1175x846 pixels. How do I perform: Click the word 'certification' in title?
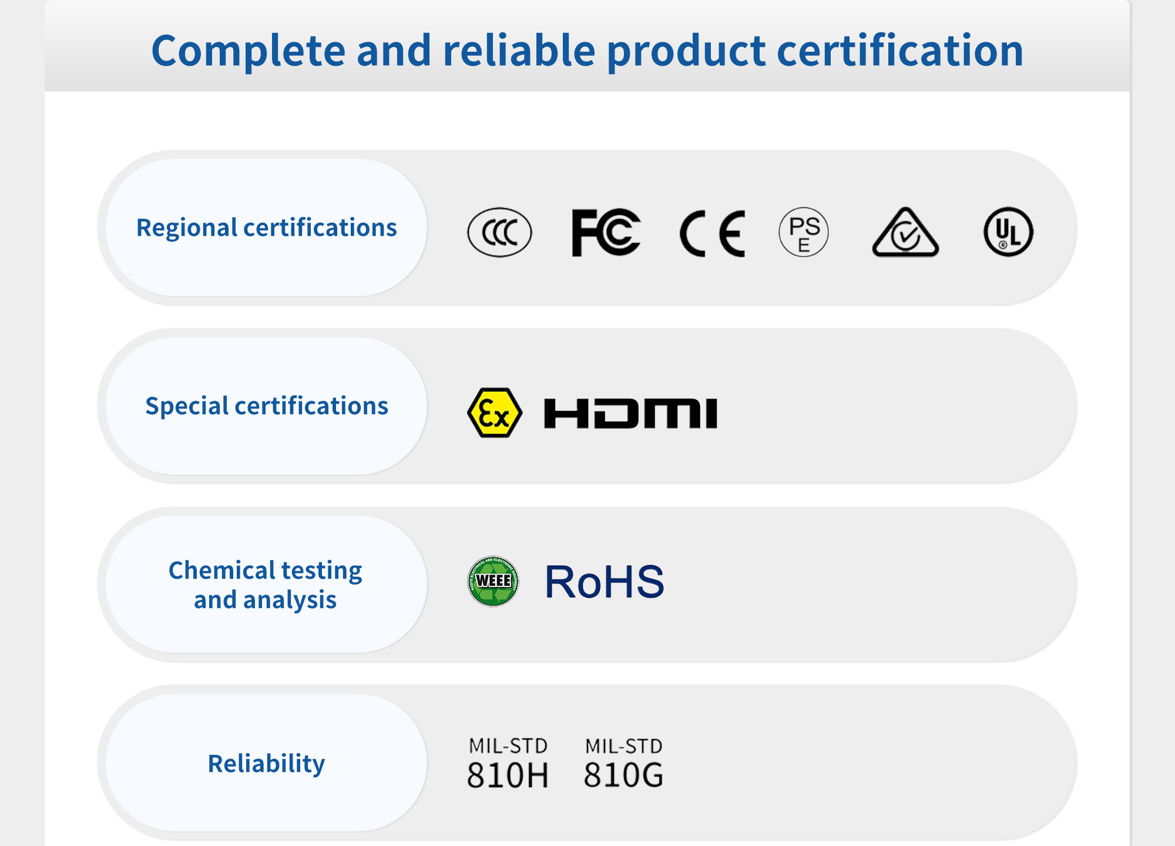(900, 51)
